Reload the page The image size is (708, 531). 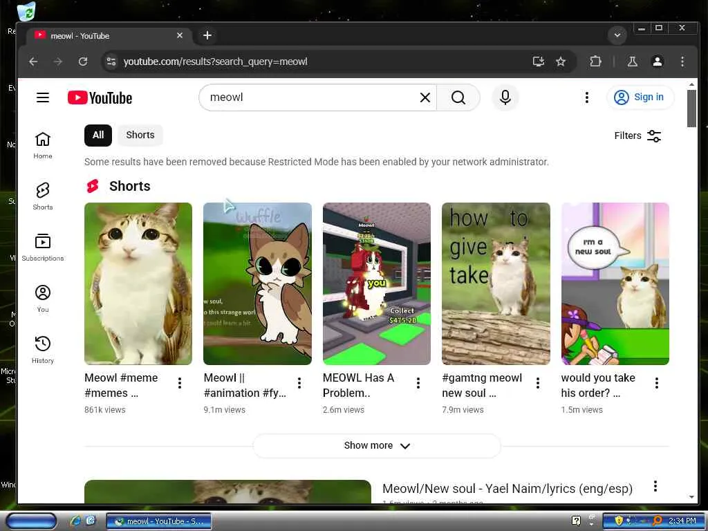click(x=83, y=62)
